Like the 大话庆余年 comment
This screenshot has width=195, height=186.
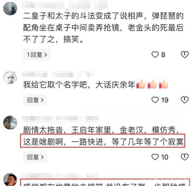155,100
